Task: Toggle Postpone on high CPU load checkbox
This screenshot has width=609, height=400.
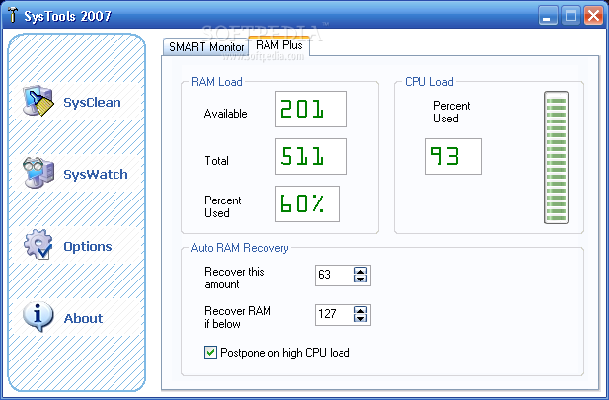Action: pos(210,353)
